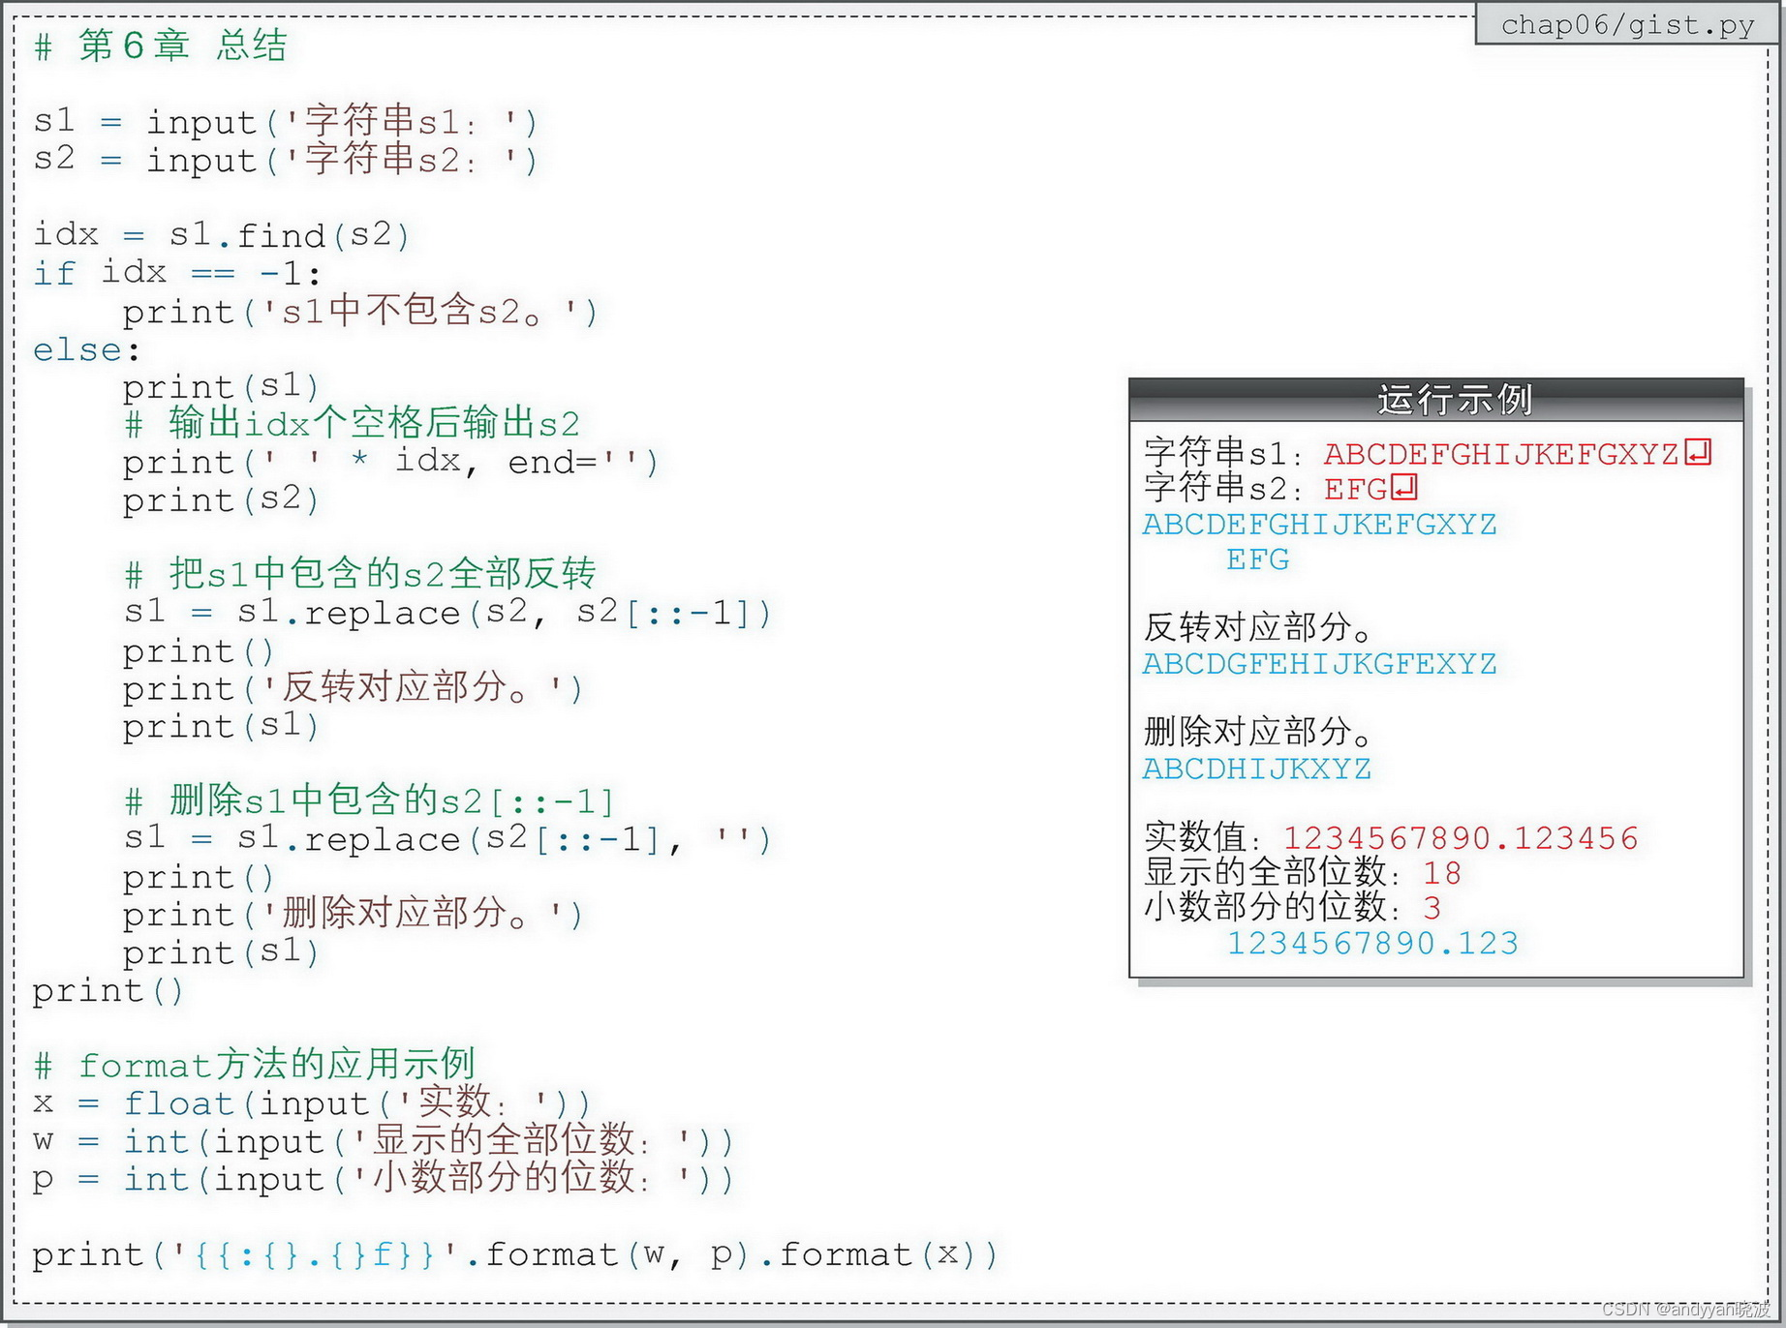This screenshot has height=1328, width=1786.
Task: Click the red input ABCDEFGHIJKEFGXYZ in the run example
Action: (x=1501, y=454)
